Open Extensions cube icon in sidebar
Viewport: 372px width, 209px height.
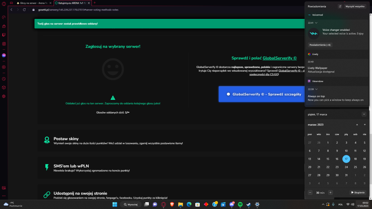4,88
